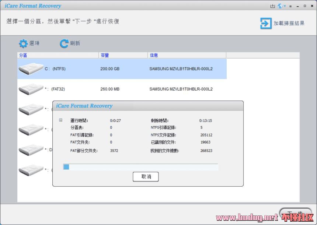This screenshot has height=225, width=317.
Task: Sort by the 分區 column header
Action: point(58,55)
